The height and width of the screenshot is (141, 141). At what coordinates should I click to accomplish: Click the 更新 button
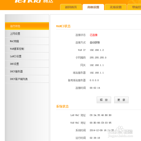pos(121,100)
